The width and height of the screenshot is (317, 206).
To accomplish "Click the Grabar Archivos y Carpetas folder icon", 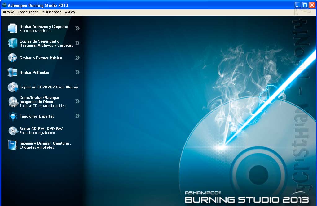I will (x=12, y=28).
